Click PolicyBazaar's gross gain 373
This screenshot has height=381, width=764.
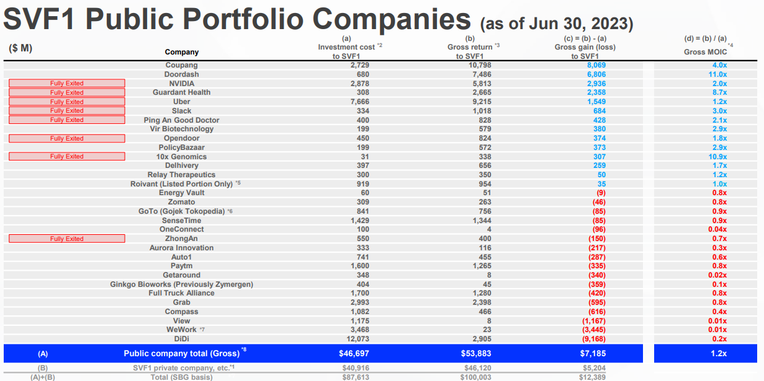click(x=600, y=147)
